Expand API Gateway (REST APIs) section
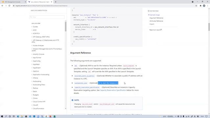210x118 pixels. pyautogui.click(x=41, y=37)
